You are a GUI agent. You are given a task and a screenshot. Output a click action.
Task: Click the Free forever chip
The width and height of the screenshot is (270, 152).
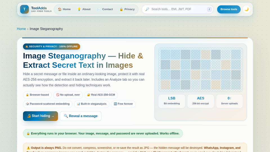pyautogui.click(x=123, y=104)
